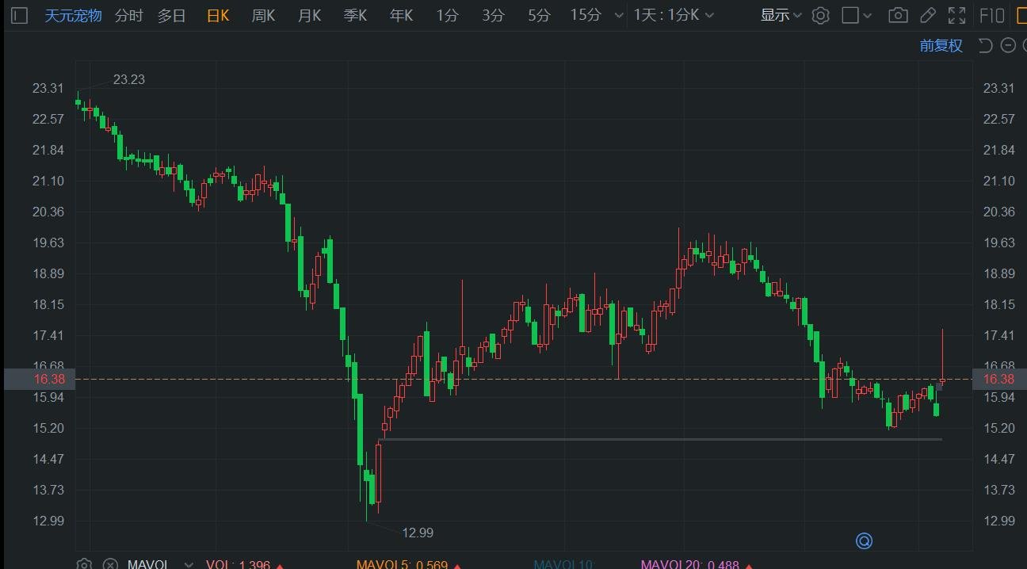Open the MAVOL indicator selector dropdown
Screen dimensions: 1027x569
pos(188,564)
